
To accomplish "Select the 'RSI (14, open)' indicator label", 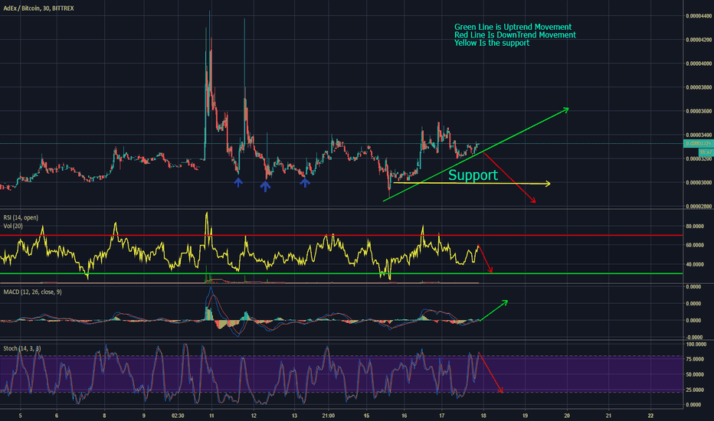I will tap(21, 217).
